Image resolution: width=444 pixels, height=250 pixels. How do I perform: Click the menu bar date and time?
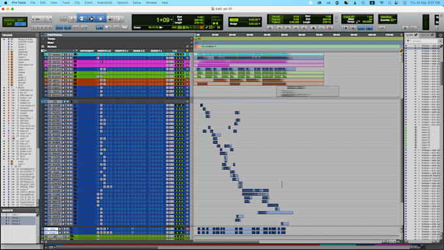[424, 3]
